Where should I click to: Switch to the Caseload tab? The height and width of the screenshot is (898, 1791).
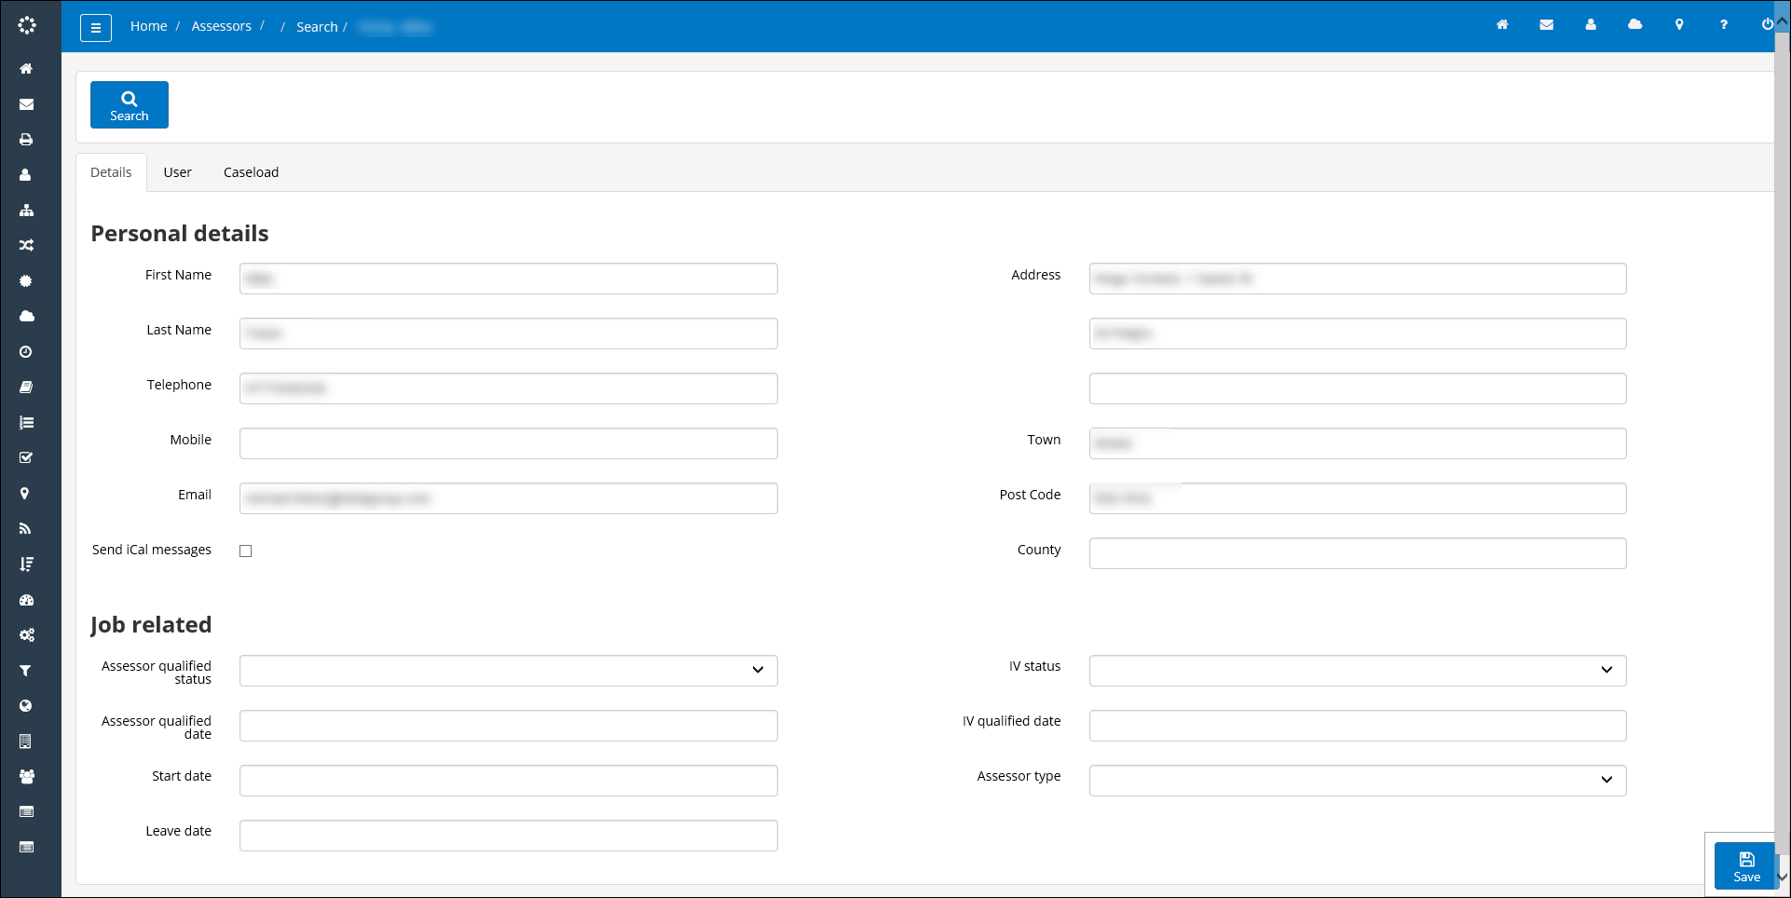coord(250,171)
